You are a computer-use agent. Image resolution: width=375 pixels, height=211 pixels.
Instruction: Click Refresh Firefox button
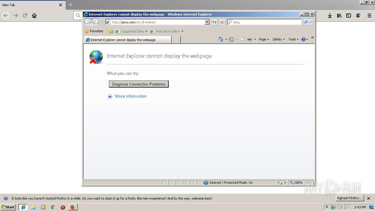(350, 198)
